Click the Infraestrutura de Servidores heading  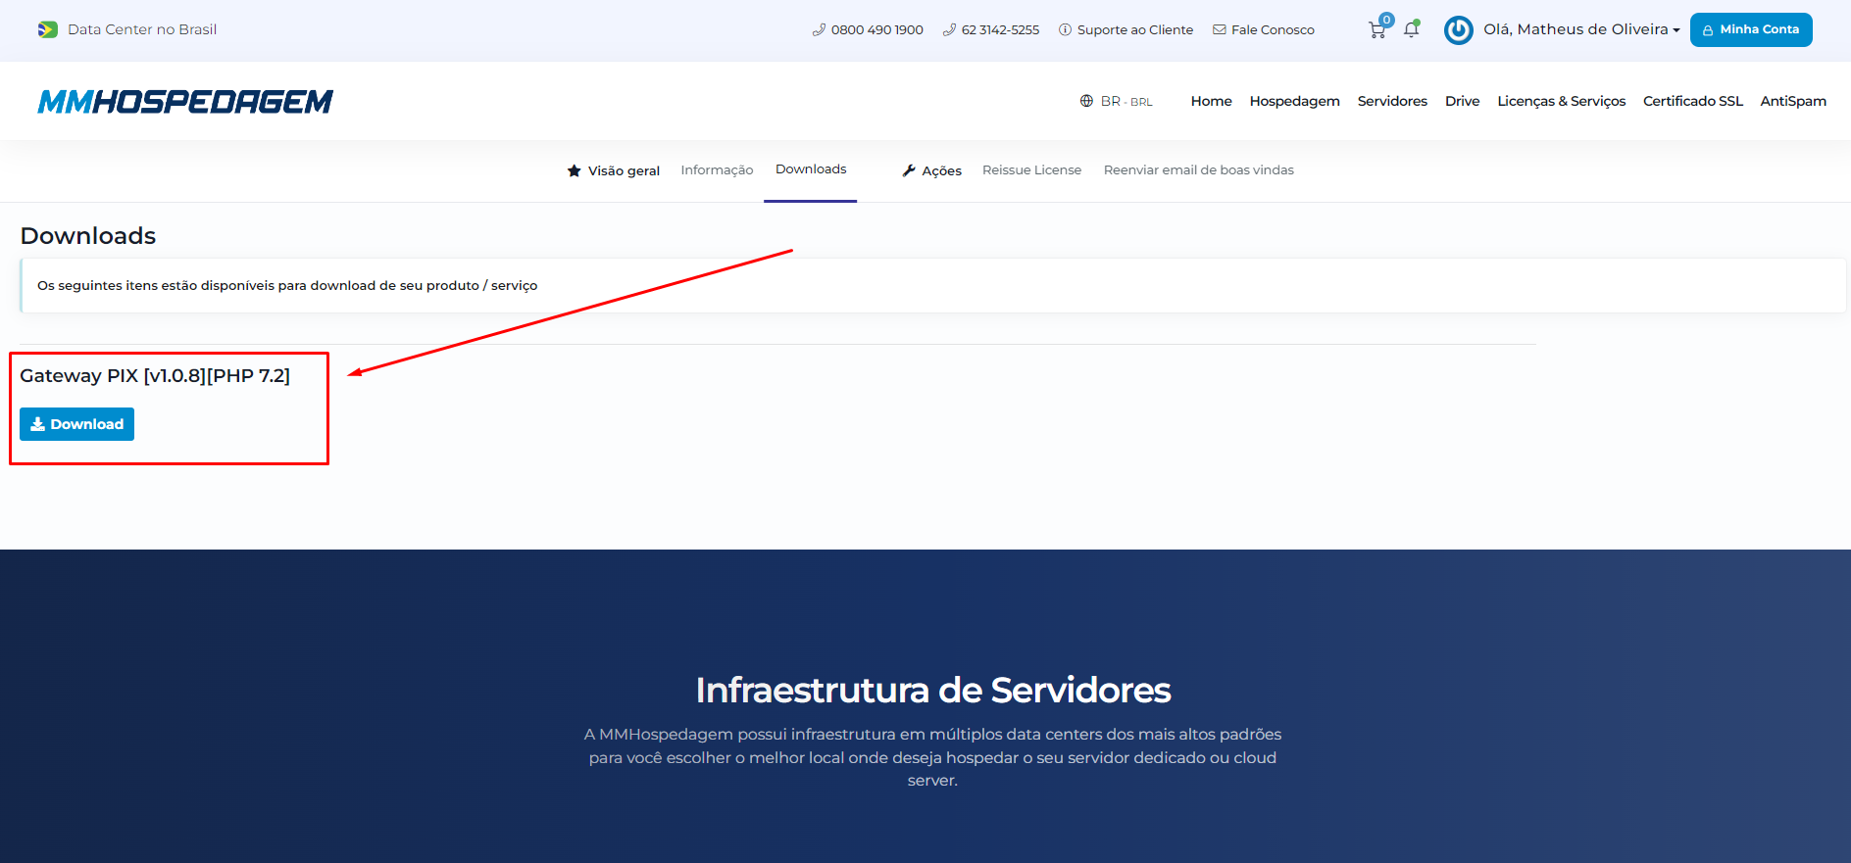click(x=932, y=691)
